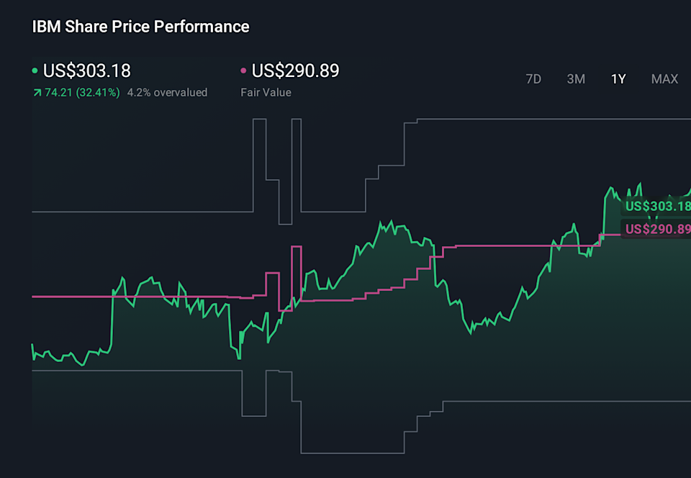Click the 'Fair Value' caption
The image size is (691, 478).
(266, 92)
